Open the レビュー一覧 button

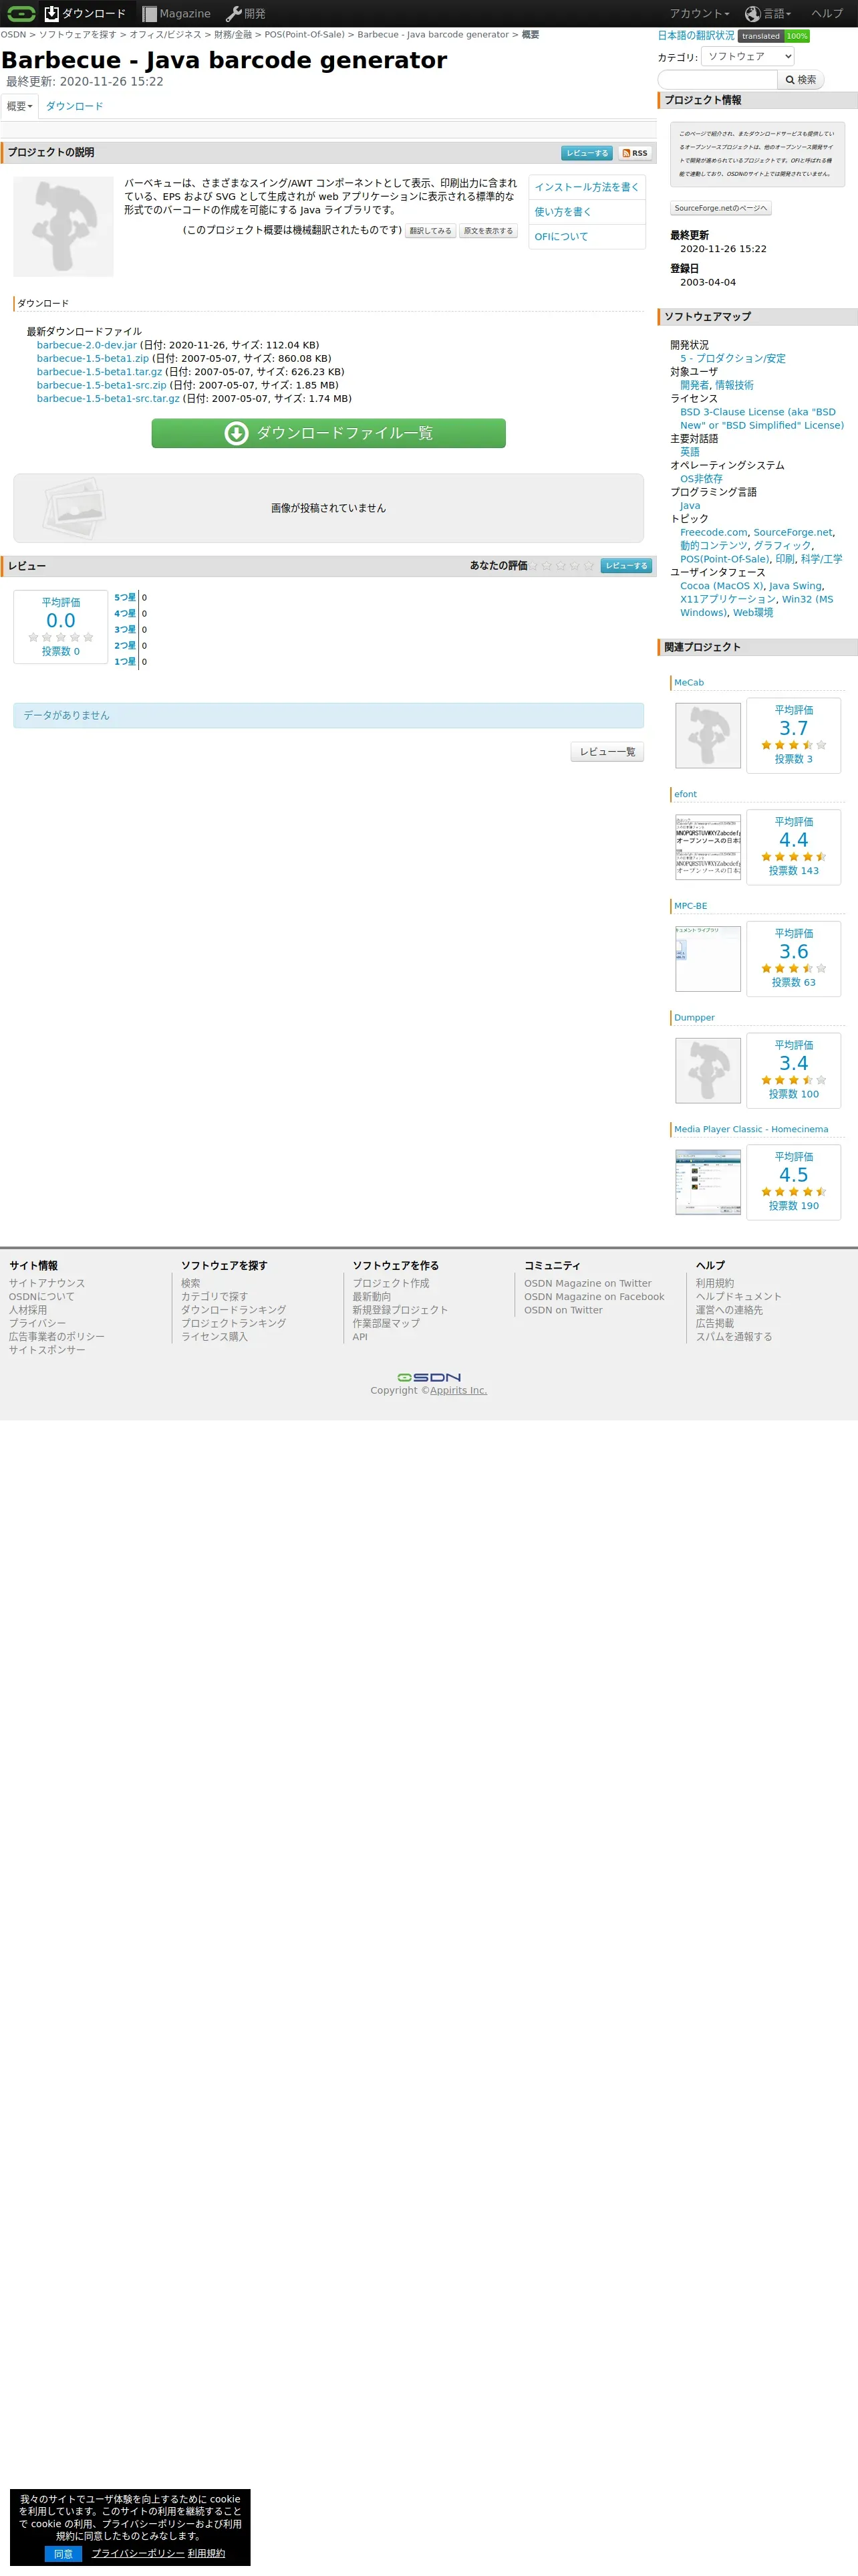point(607,752)
